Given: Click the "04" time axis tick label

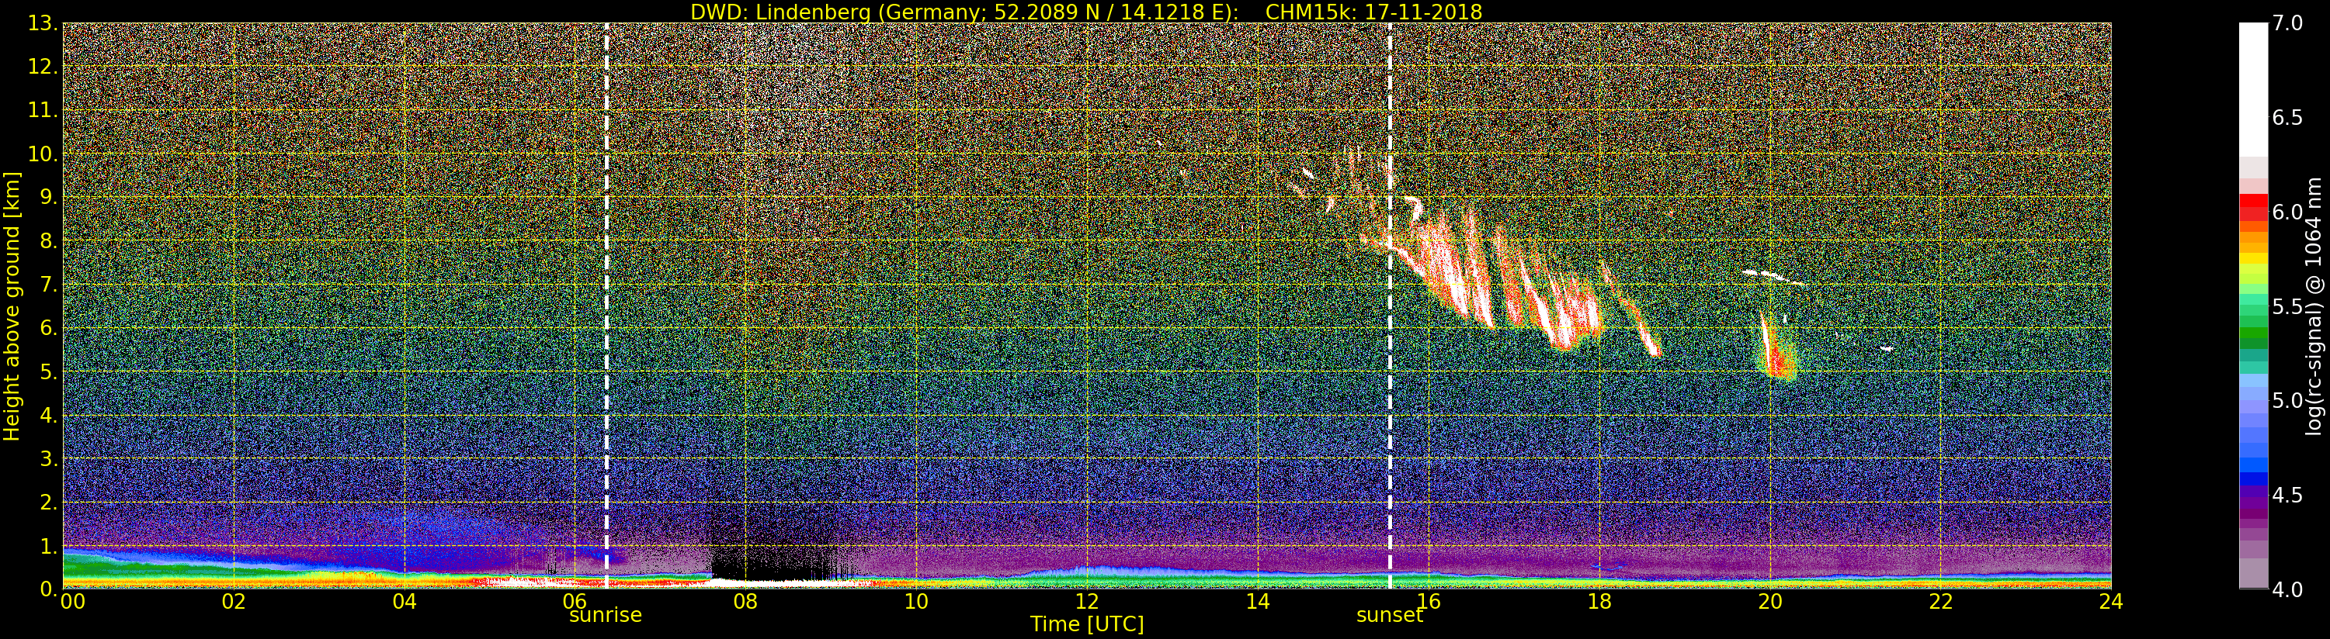Looking at the screenshot, I should click(405, 601).
